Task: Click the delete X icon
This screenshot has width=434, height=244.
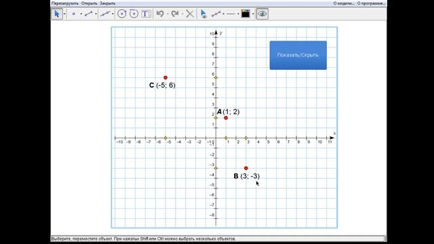Action: tap(190, 14)
